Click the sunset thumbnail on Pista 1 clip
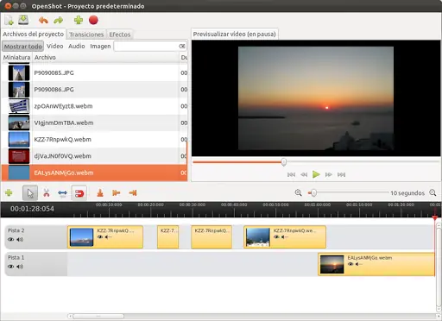Image resolution: width=442 pixels, height=321 pixels. (x=332, y=264)
